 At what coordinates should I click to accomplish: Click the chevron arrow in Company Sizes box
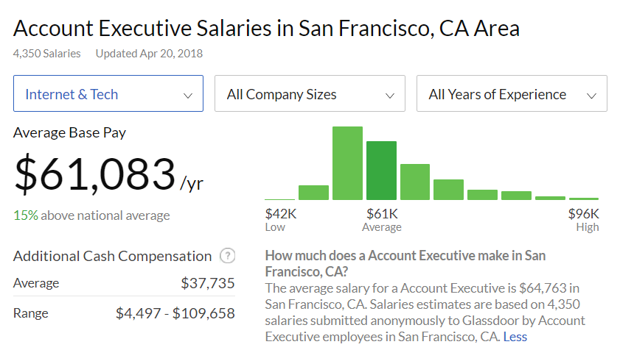390,96
